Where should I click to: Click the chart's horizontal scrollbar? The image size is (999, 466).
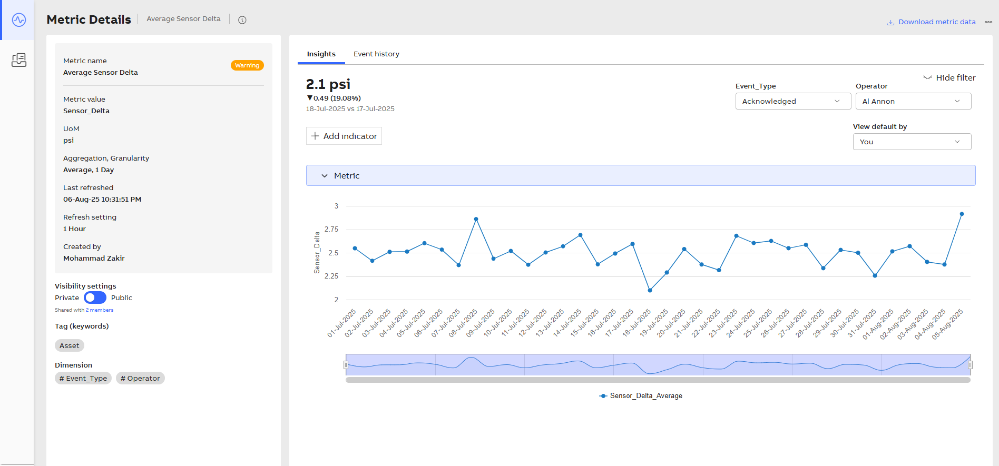pos(658,380)
